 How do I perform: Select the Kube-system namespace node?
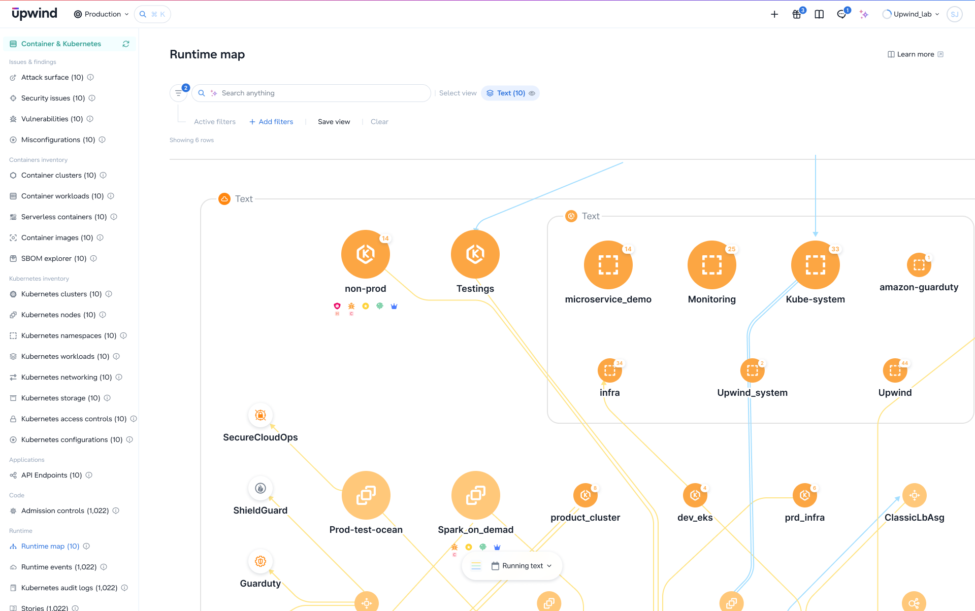(x=815, y=265)
